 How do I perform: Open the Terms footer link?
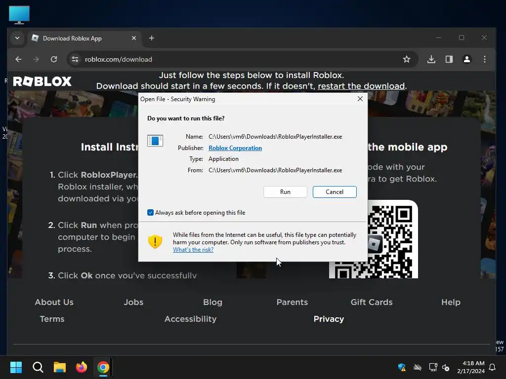[x=52, y=319]
